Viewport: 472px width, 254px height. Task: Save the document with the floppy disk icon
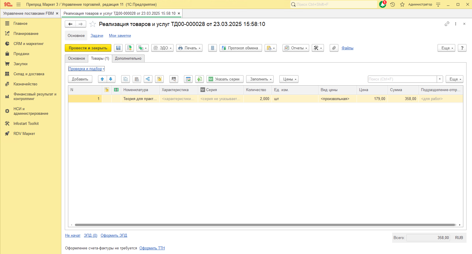click(118, 48)
